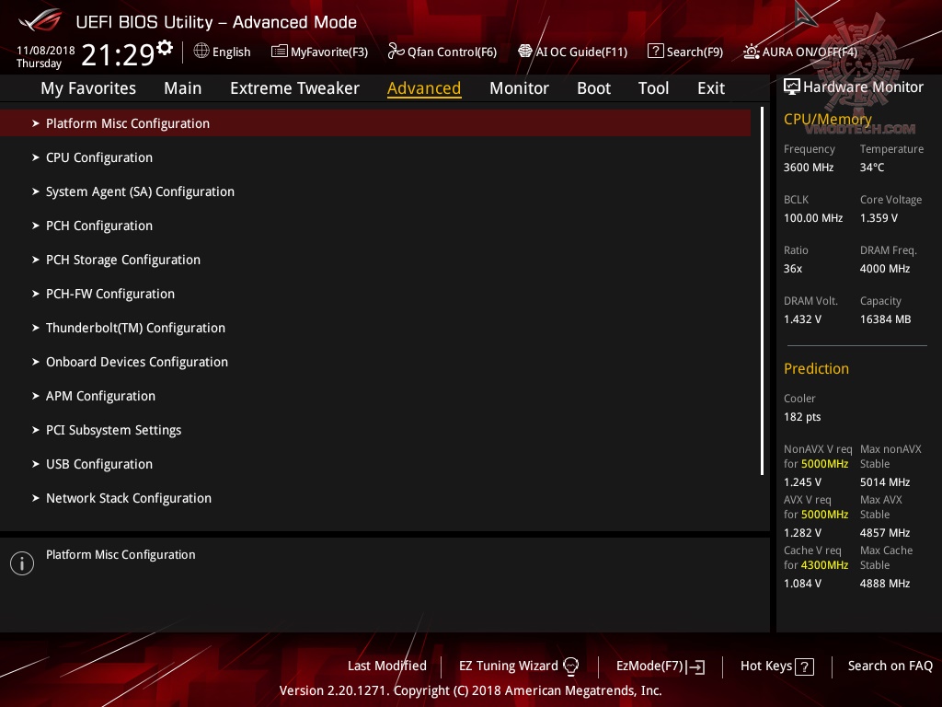The width and height of the screenshot is (942, 707).
Task: Click the 5014 MHz Max nonAVX value
Action: point(884,482)
